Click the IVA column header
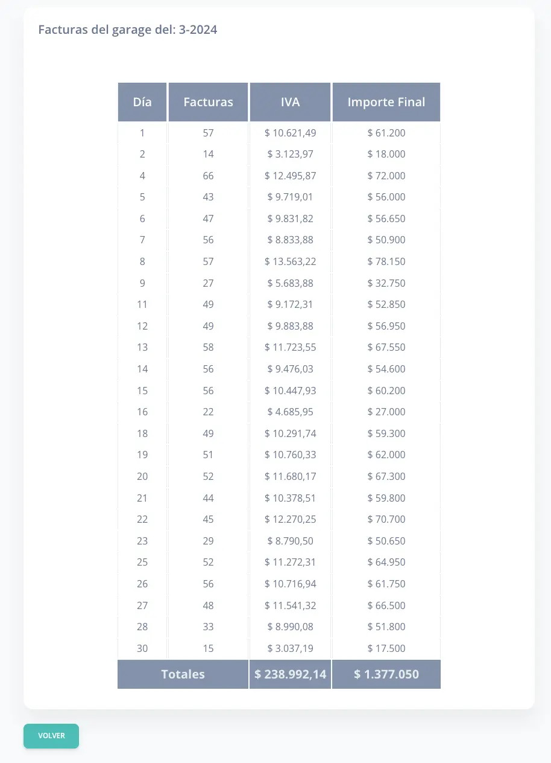The height and width of the screenshot is (763, 551). pos(290,102)
